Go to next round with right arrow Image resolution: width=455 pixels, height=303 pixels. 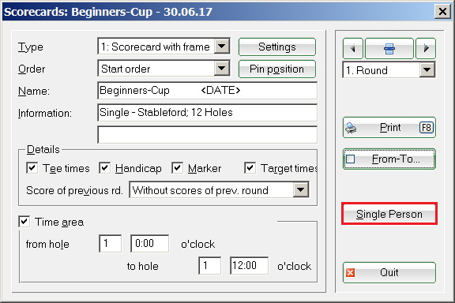point(426,48)
